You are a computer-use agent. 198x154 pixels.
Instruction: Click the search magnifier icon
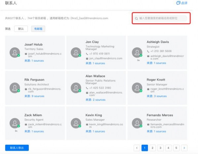pyautogui.click(x=137, y=19)
